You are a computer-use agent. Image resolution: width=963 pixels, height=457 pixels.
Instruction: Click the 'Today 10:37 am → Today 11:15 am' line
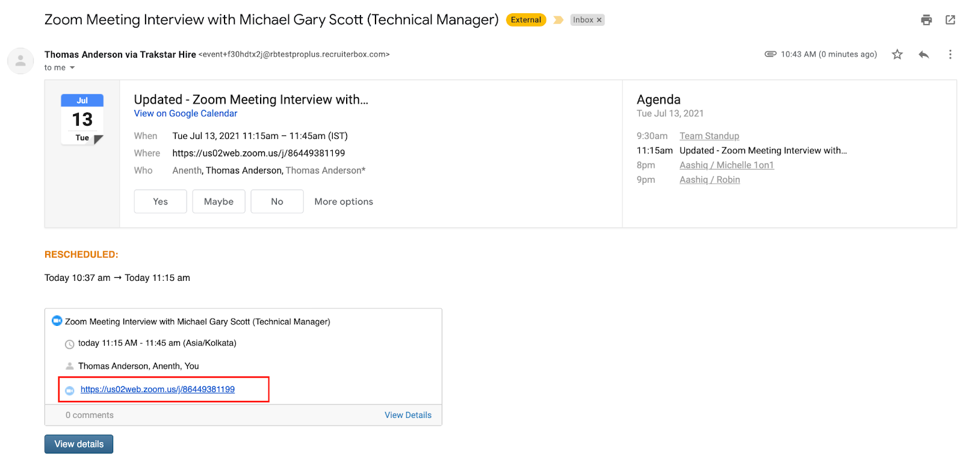pos(117,278)
